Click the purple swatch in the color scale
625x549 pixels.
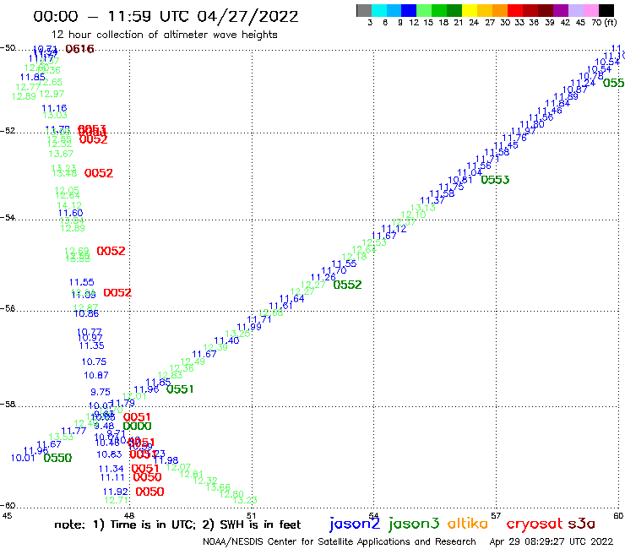click(x=561, y=10)
